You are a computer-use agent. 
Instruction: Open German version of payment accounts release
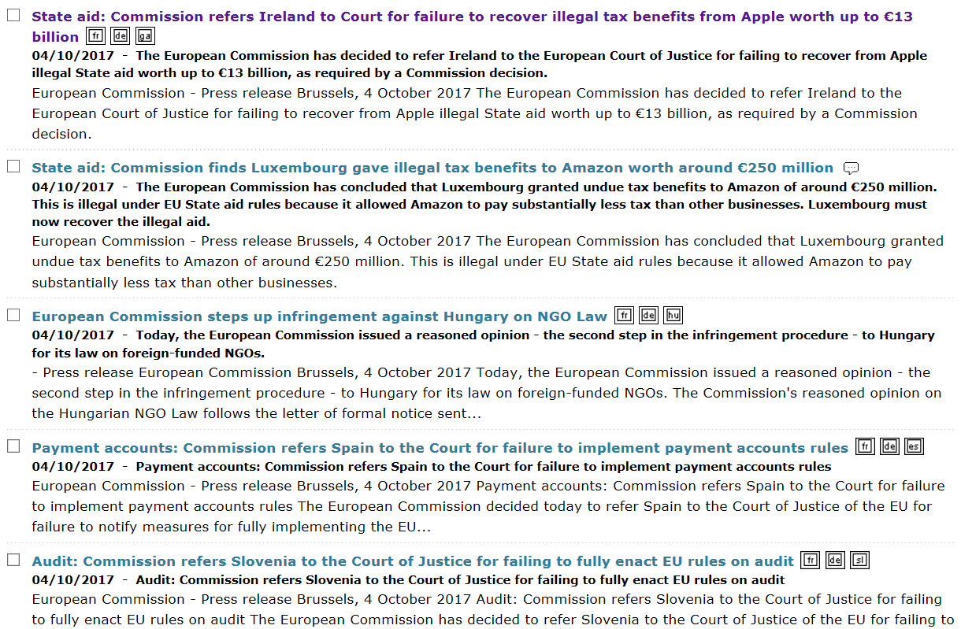pyautogui.click(x=889, y=447)
